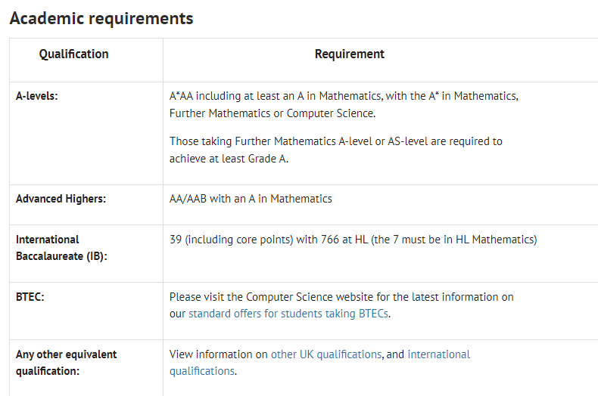Click the AA/AAB with an A in Mathematics text
Viewport: 598px width, 396px height.
[251, 199]
